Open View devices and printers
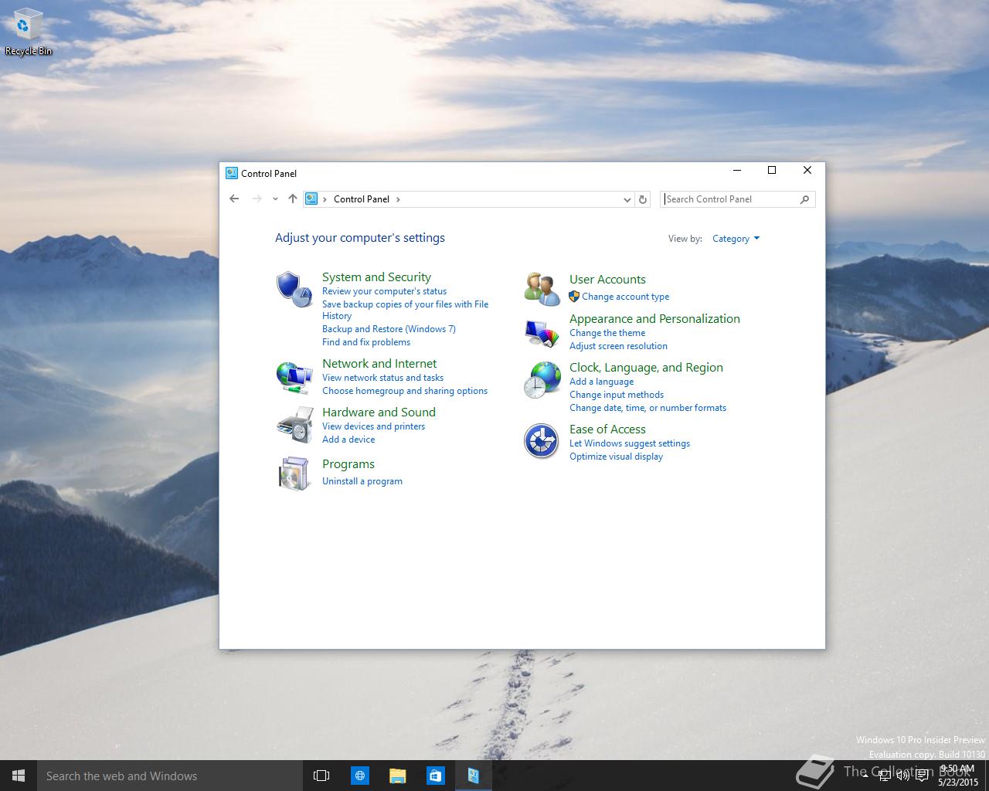This screenshot has width=989, height=791. click(x=373, y=426)
